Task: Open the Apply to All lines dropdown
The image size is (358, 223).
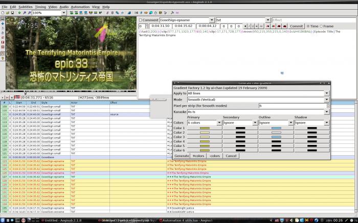Action: tap(327, 93)
